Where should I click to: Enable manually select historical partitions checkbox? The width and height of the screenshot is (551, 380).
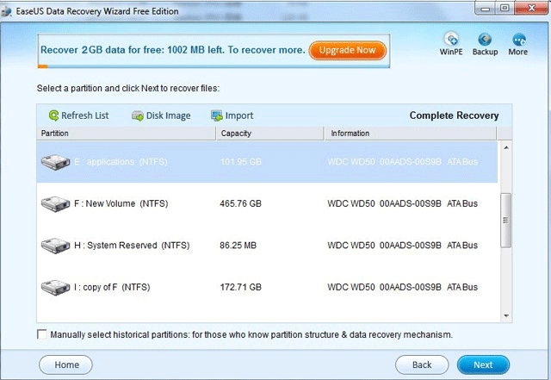tap(42, 334)
